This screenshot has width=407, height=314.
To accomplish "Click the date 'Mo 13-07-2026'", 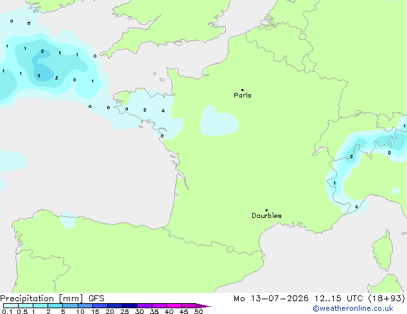I will point(271,299).
